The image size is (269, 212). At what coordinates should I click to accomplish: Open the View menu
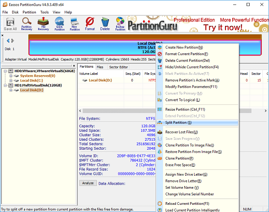click(56, 12)
